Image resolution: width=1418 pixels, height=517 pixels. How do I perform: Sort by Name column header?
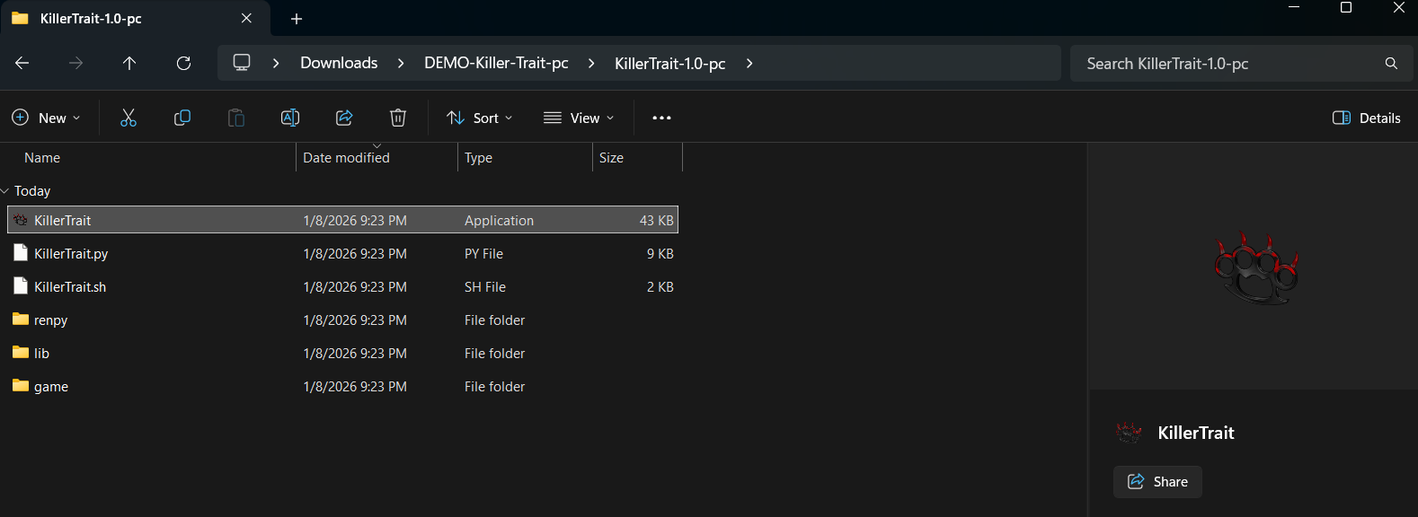(42, 157)
